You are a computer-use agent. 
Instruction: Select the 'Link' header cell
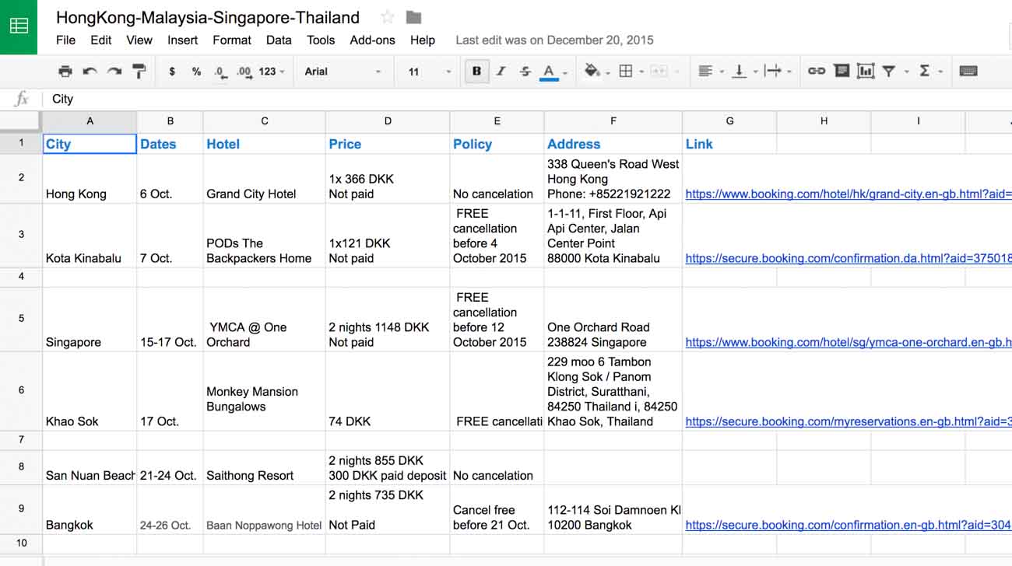[x=729, y=144]
